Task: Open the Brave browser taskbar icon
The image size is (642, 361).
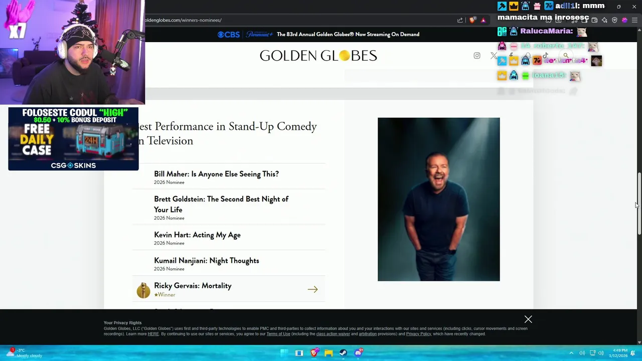Action: pyautogui.click(x=314, y=353)
